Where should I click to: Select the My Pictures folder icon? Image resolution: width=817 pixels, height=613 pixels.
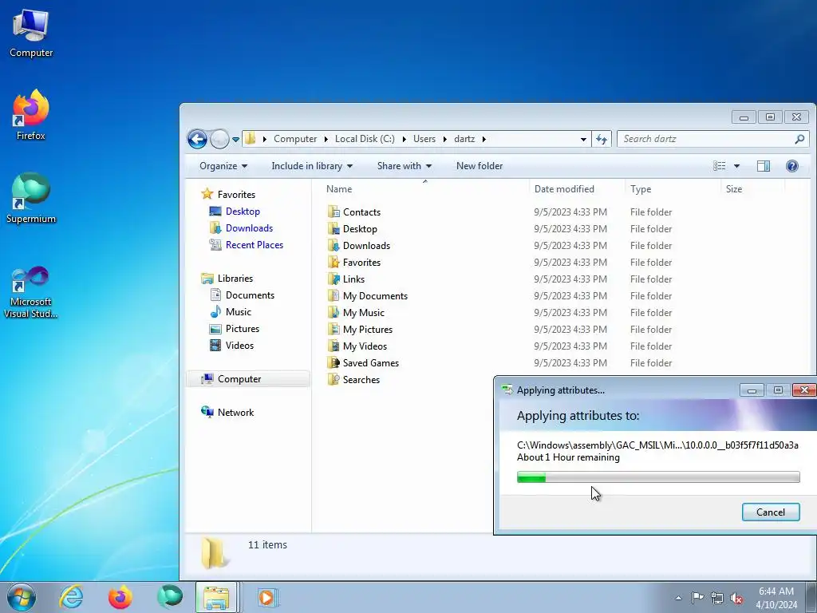click(x=334, y=329)
